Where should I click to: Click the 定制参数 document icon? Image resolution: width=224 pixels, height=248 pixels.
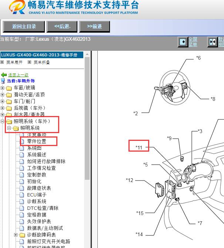(22, 175)
